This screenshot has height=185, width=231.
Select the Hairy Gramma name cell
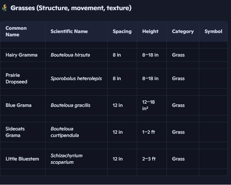coord(22,55)
